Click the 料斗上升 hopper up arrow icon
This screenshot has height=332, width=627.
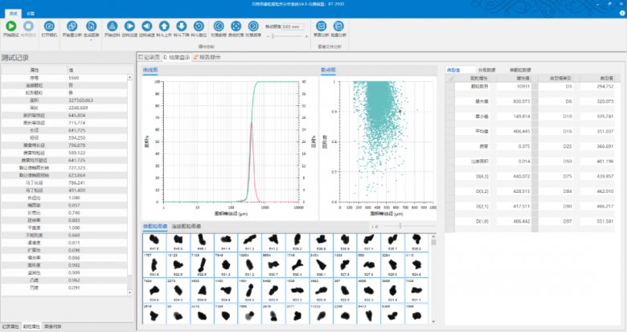[164, 27]
